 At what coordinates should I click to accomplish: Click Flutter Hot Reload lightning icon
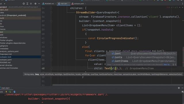pos(6,92)
